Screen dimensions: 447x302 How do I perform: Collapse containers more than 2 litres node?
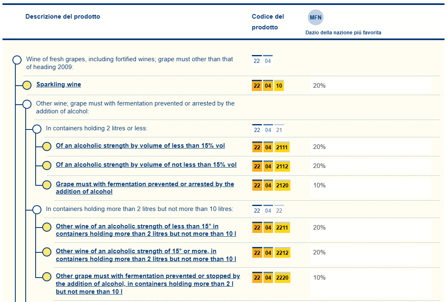coord(37,210)
